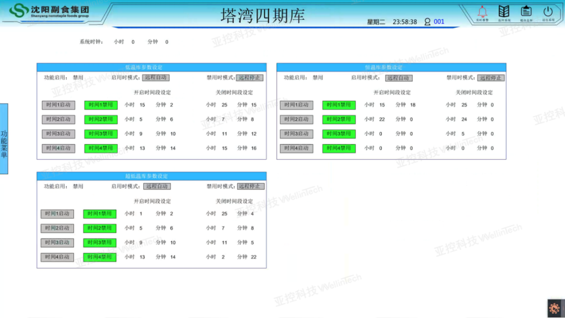565x318 pixels.
Task: Click 时间3启动 in 超低温库 panel
Action: click(58, 242)
